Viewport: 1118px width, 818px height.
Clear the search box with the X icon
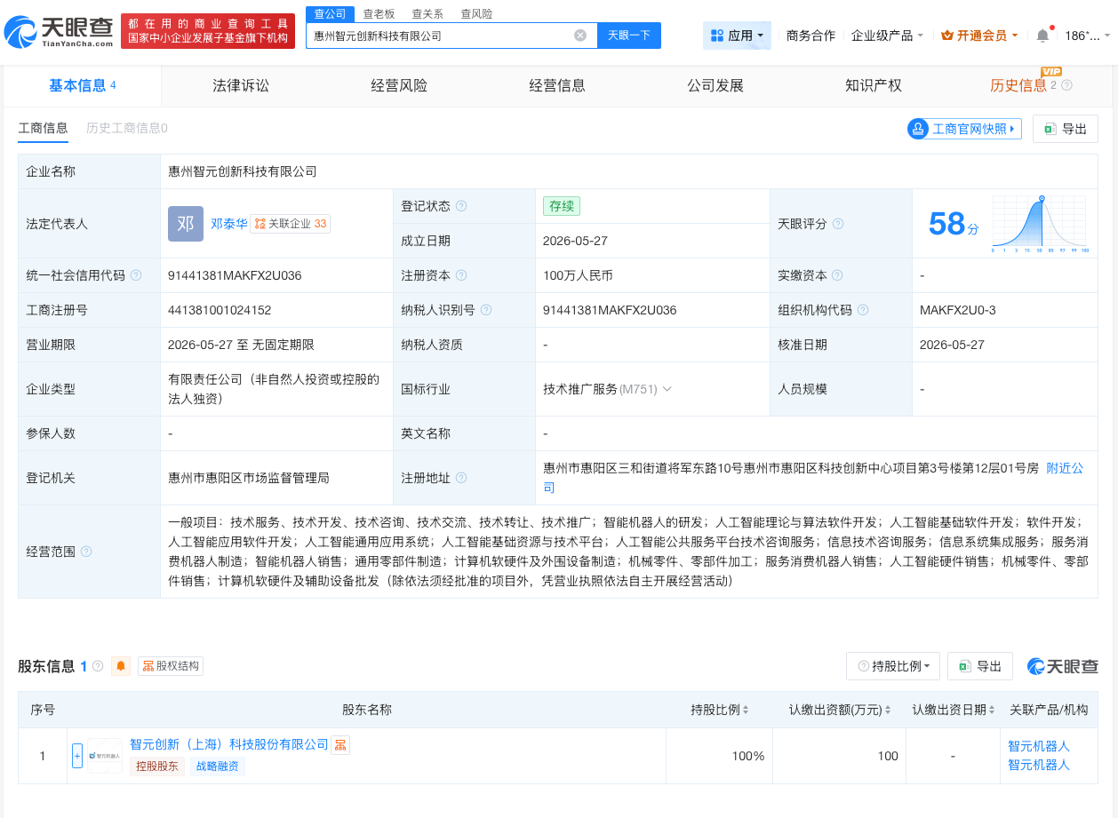tap(580, 36)
